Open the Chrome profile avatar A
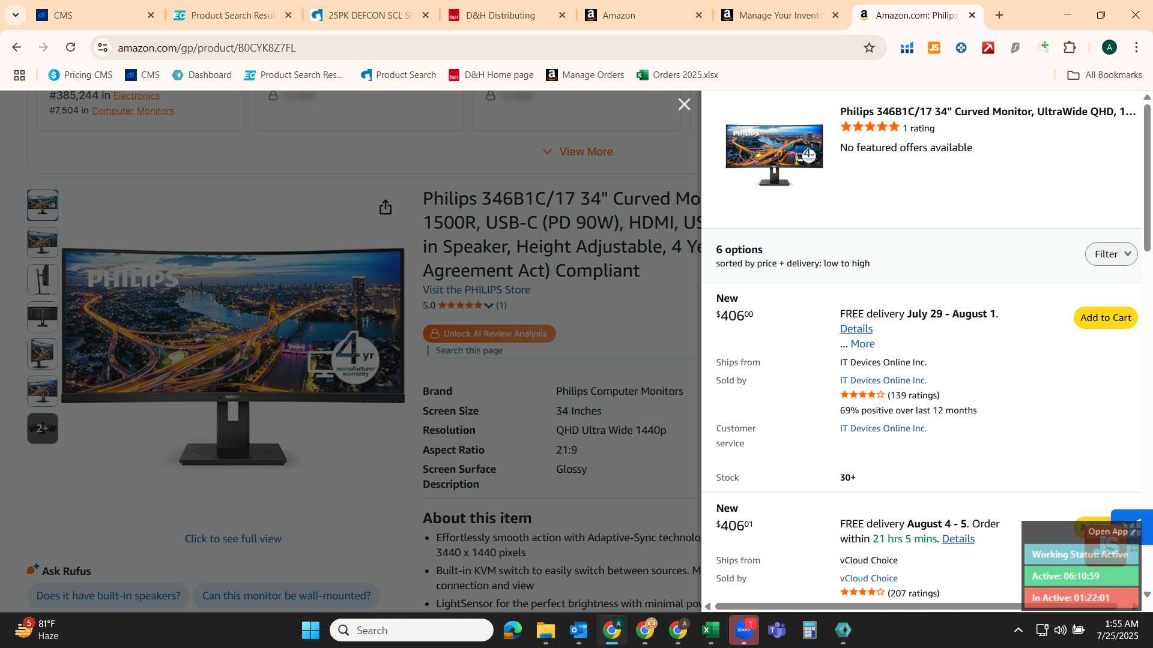 click(x=1109, y=47)
